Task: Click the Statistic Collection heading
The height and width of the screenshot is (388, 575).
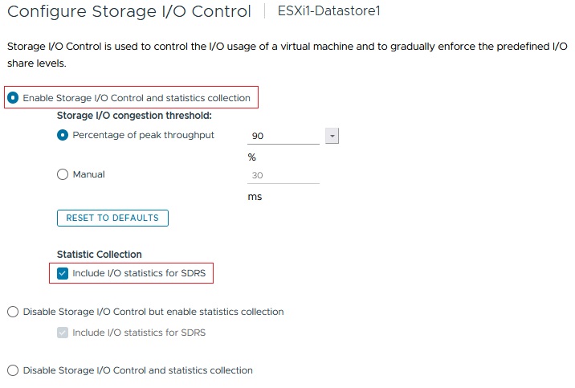Action: click(x=100, y=255)
